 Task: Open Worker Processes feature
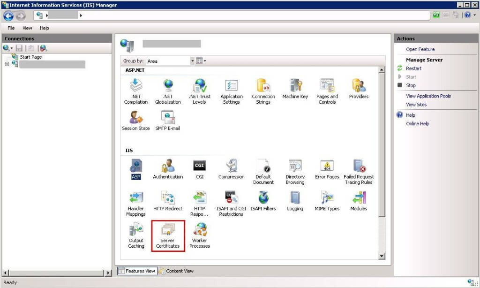200,235
